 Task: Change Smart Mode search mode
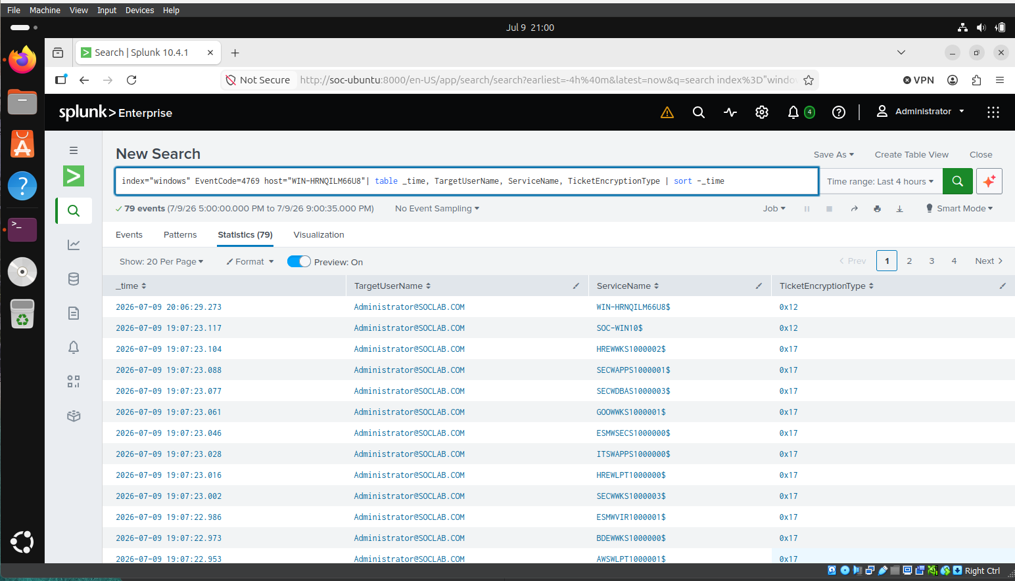[x=959, y=209]
